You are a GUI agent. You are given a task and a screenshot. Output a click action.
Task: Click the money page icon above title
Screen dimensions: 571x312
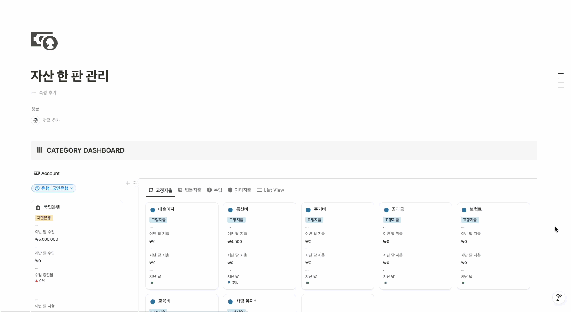click(44, 41)
